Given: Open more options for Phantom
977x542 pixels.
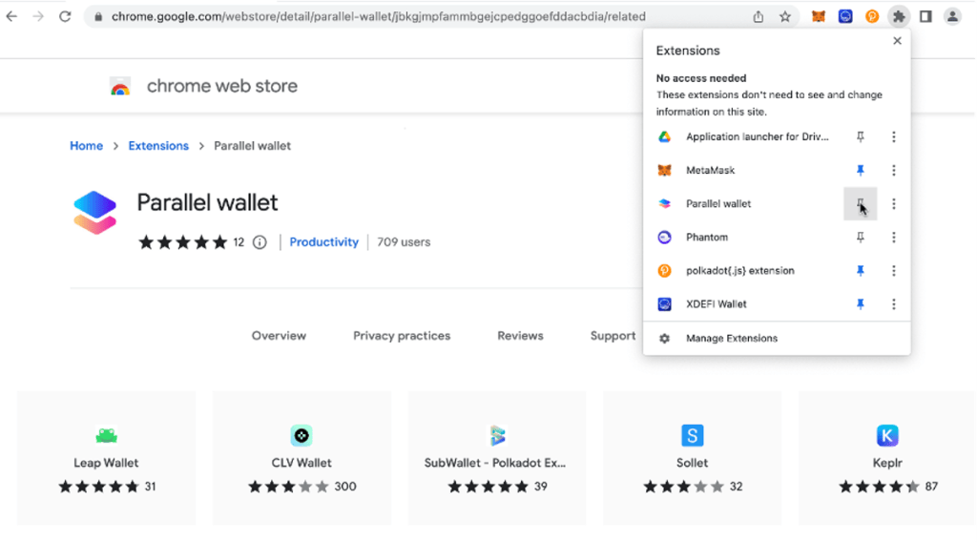Looking at the screenshot, I should [893, 238].
